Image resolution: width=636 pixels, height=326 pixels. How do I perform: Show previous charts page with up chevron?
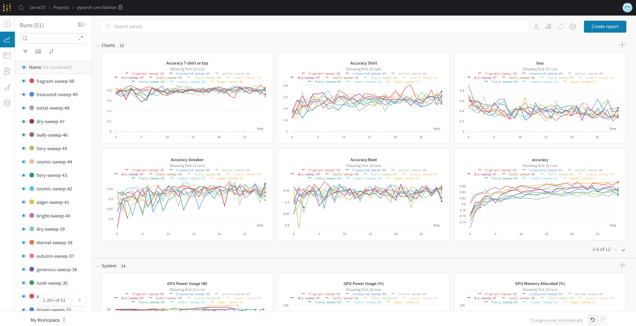pos(616,250)
